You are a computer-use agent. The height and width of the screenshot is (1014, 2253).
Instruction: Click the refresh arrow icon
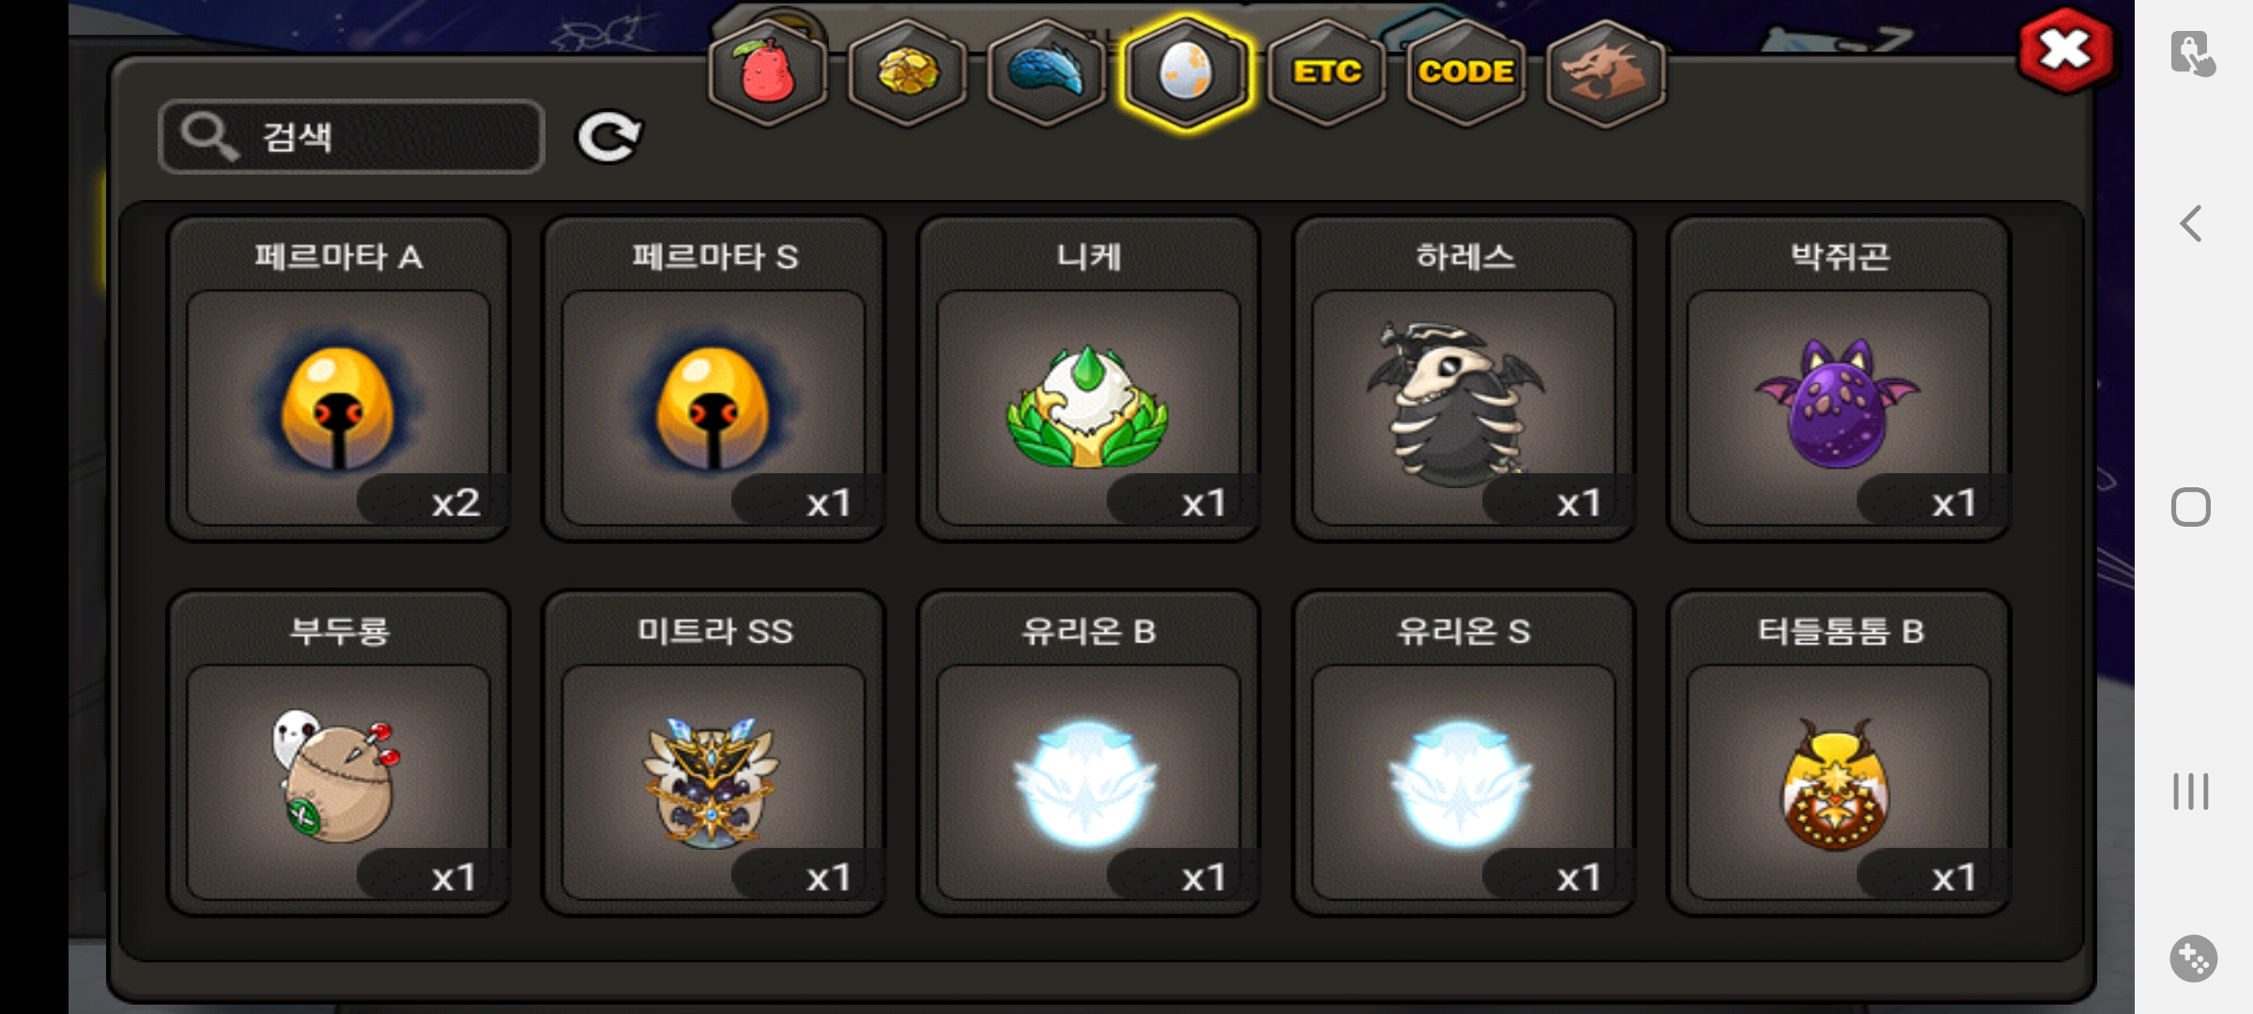click(x=608, y=138)
